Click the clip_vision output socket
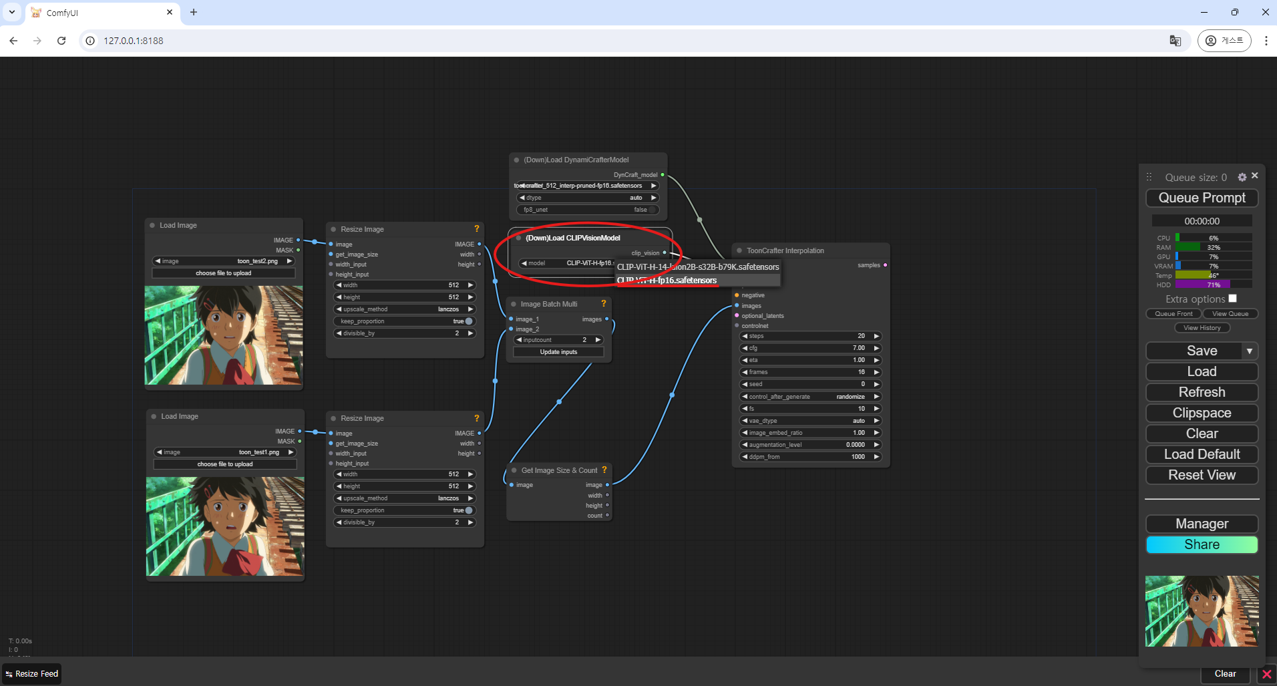 pos(665,253)
